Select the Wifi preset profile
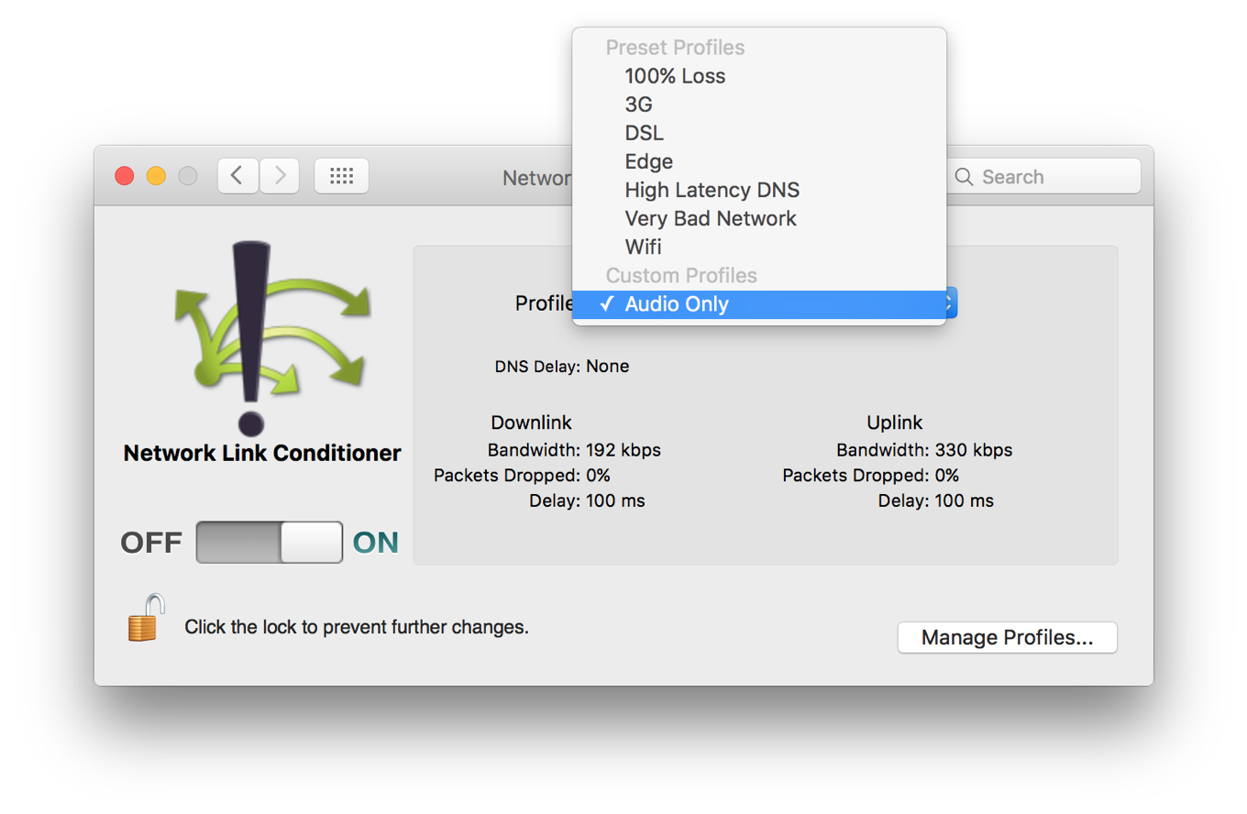Screen dimensions: 1247x814 [643, 247]
